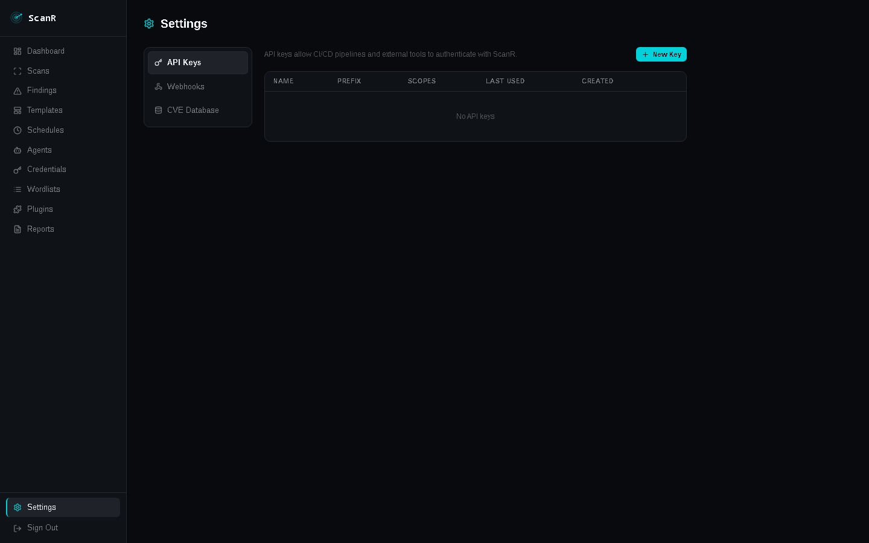Navigate to Templates
Screen dimensions: 869x543
coord(63,110)
